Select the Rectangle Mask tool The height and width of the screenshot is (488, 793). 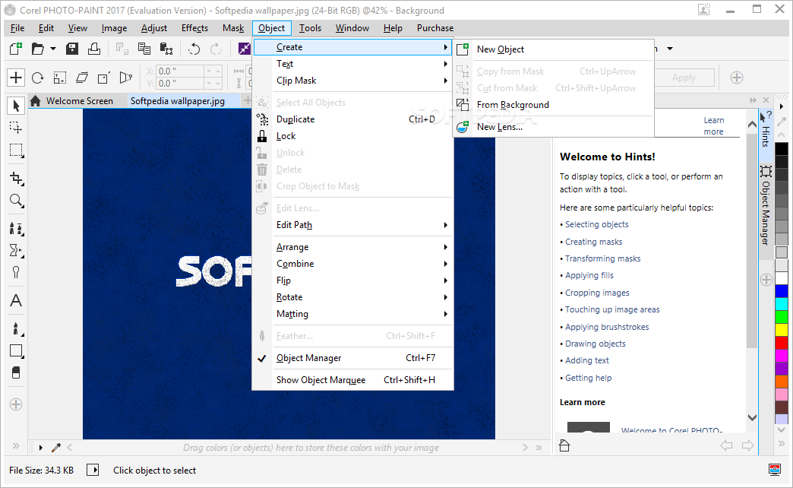16,151
